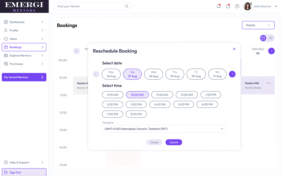Expand the Jisha Sharma user menu
Image resolution: width=282 pixels, height=176 pixels.
pos(276,6)
